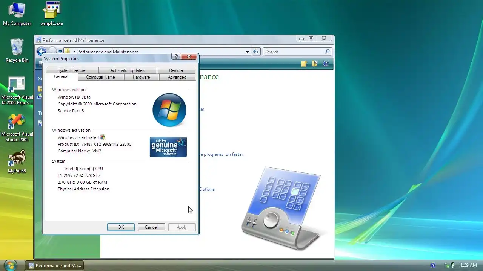Click the 'programs run faster' link
The width and height of the screenshot is (483, 271).
[221, 154]
